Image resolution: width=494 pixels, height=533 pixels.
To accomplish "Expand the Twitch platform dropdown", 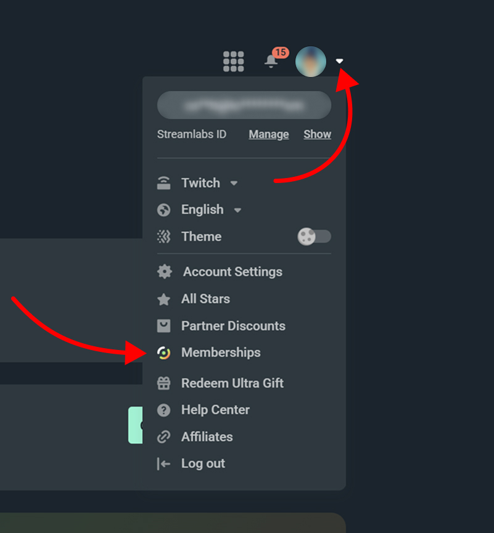I will [234, 183].
